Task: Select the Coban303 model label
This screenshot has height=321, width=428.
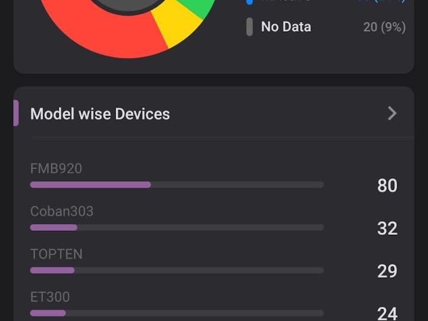Action: point(62,211)
